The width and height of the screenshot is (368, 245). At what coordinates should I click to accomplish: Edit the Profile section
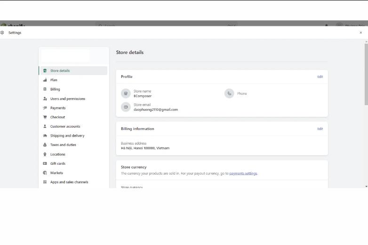pos(320,77)
